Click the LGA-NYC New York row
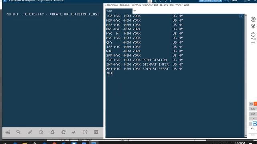 tap(145, 16)
